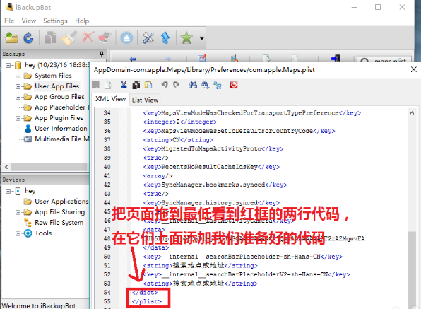Viewport: 421px width, 309px height.
Task: Click the open backup folder icon
Action: [11, 38]
